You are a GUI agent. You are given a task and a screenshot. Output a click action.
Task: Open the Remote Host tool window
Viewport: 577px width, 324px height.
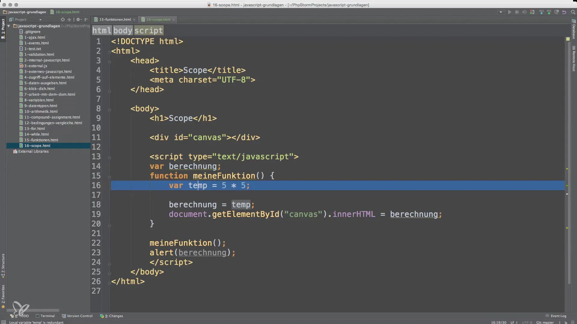(x=574, y=58)
